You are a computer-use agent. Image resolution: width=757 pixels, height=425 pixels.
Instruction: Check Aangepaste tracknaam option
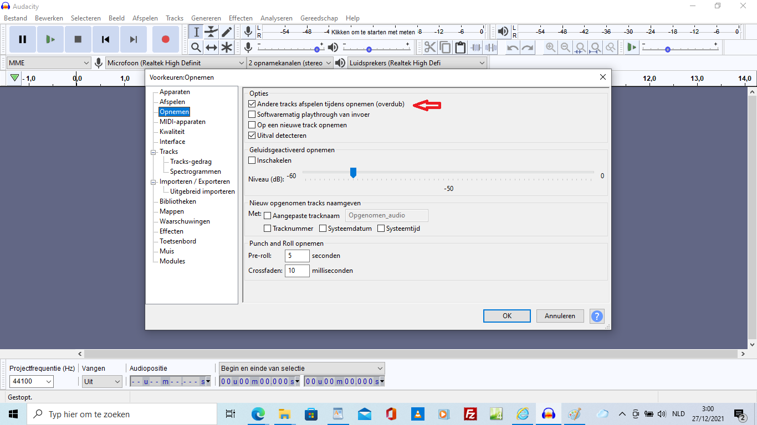pyautogui.click(x=268, y=216)
